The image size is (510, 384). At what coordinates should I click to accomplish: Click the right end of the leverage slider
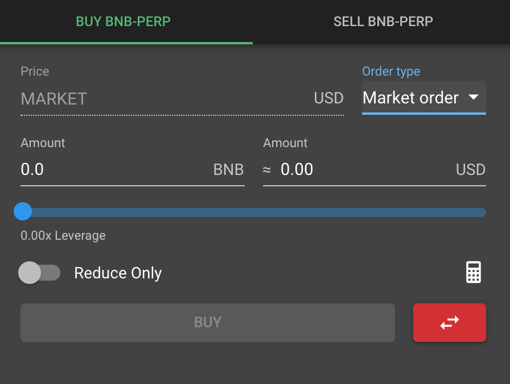pyautogui.click(x=483, y=212)
